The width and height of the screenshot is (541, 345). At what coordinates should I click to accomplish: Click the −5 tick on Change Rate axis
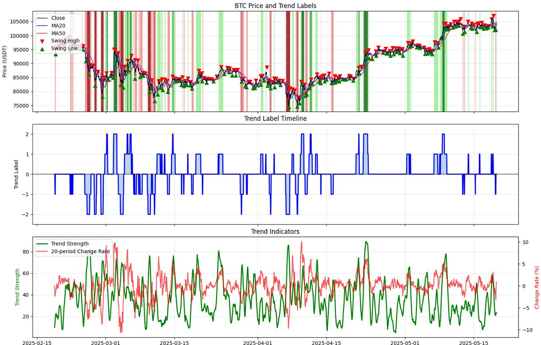[525, 308]
